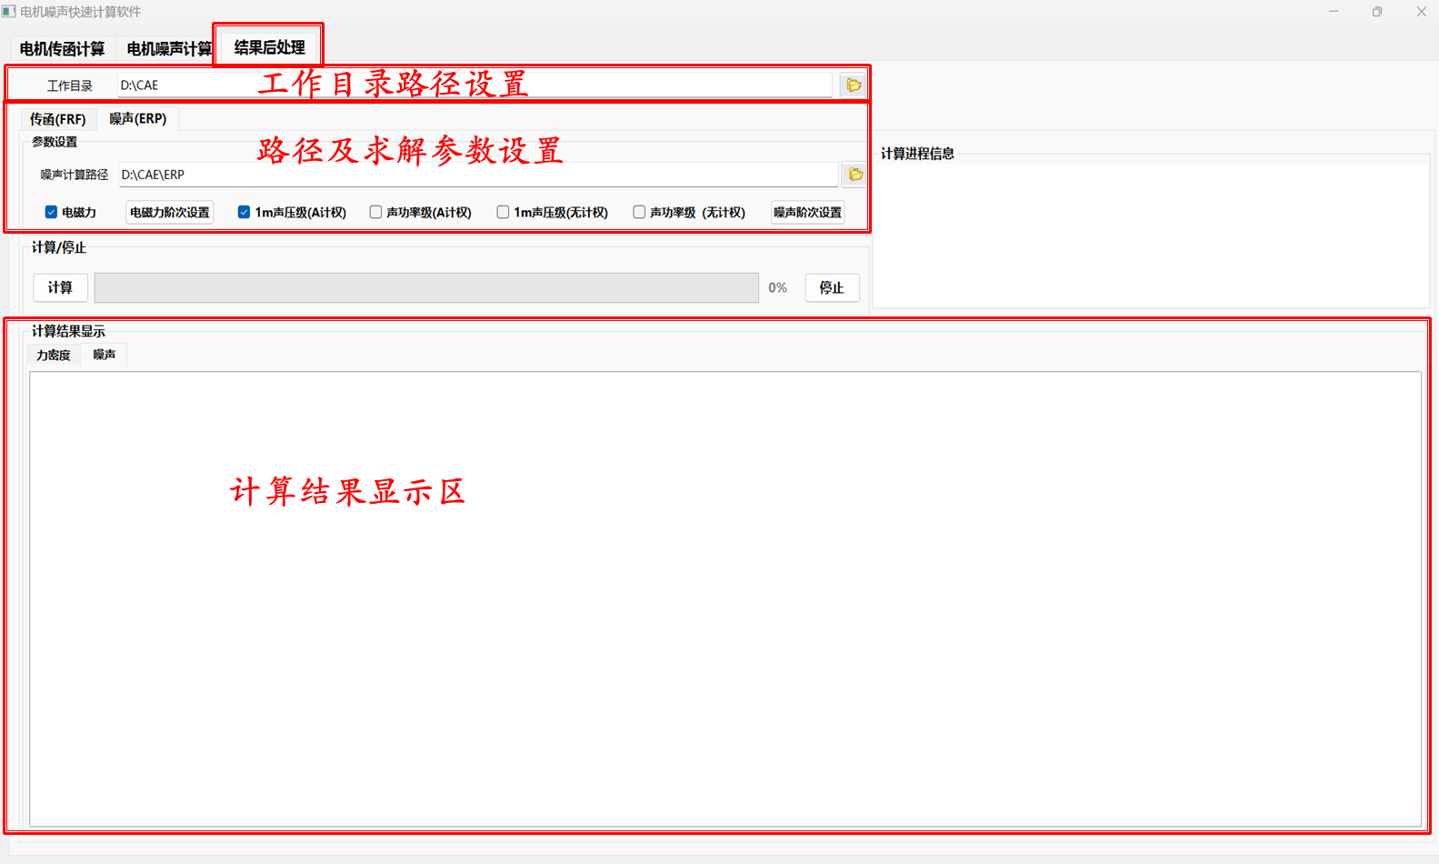Click the 停止 button
Screen dimensions: 1439x864
831,287
